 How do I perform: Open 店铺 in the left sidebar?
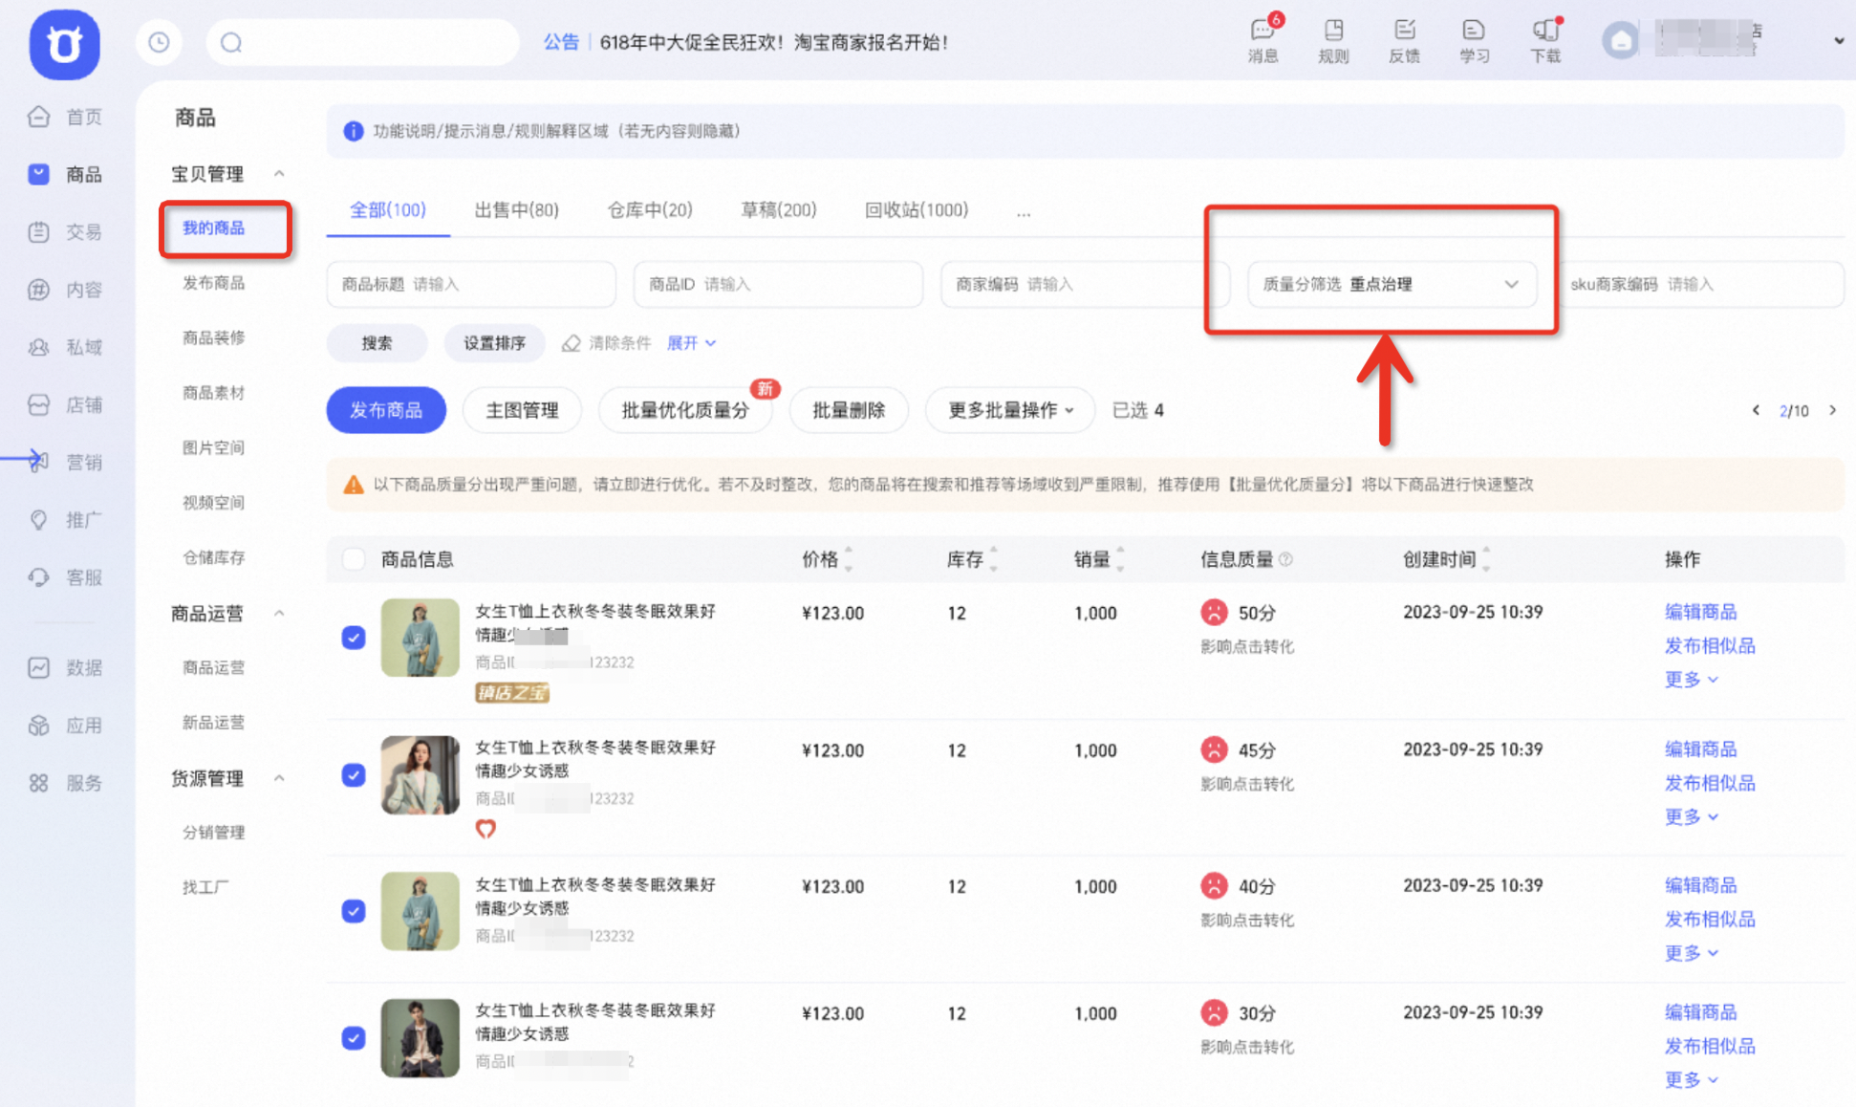[x=65, y=404]
